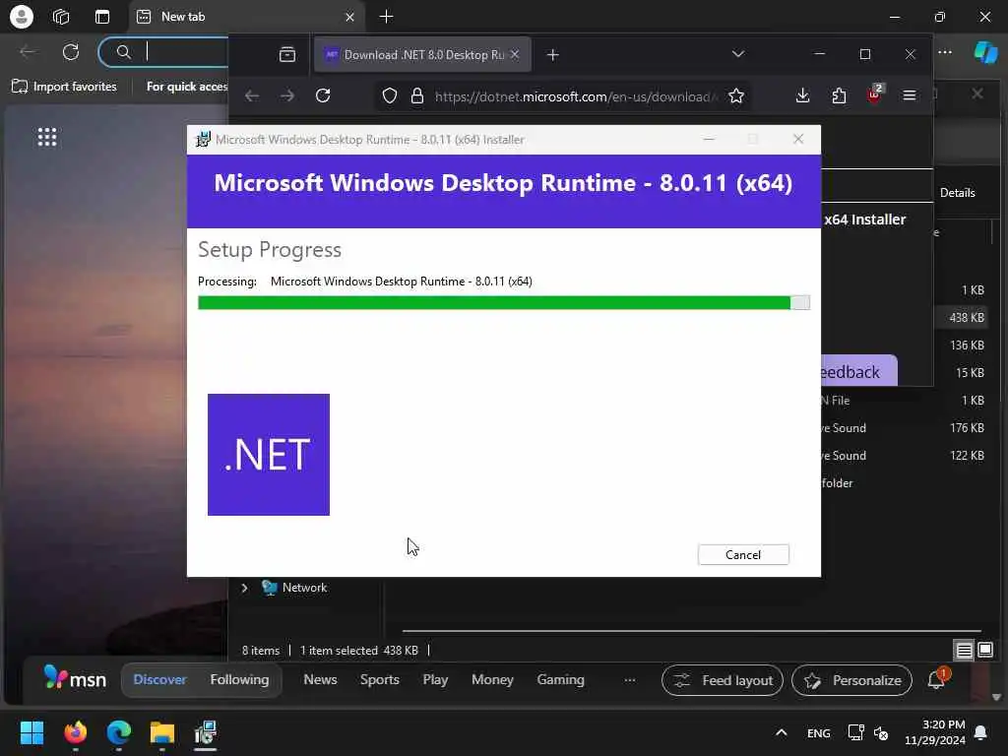
Task: Select the Discover tab on MSN
Action: point(159,679)
